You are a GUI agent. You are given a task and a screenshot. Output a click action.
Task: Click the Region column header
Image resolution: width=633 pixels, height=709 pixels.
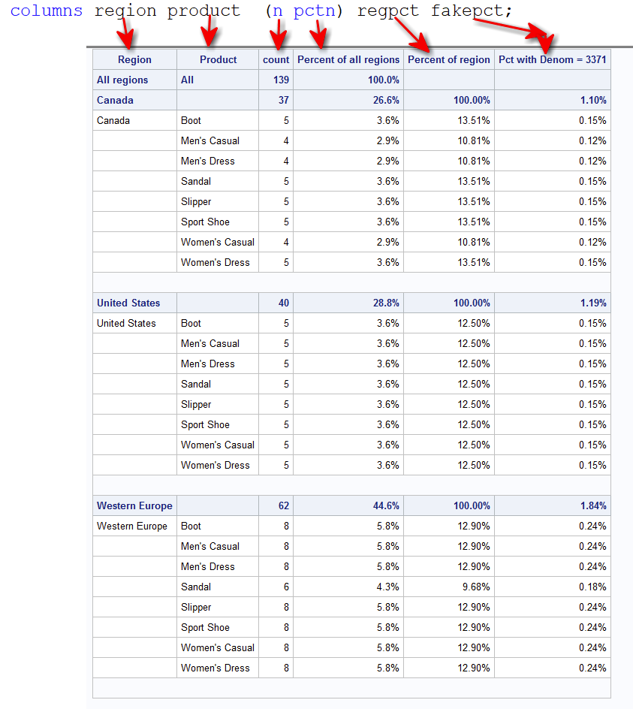(134, 59)
